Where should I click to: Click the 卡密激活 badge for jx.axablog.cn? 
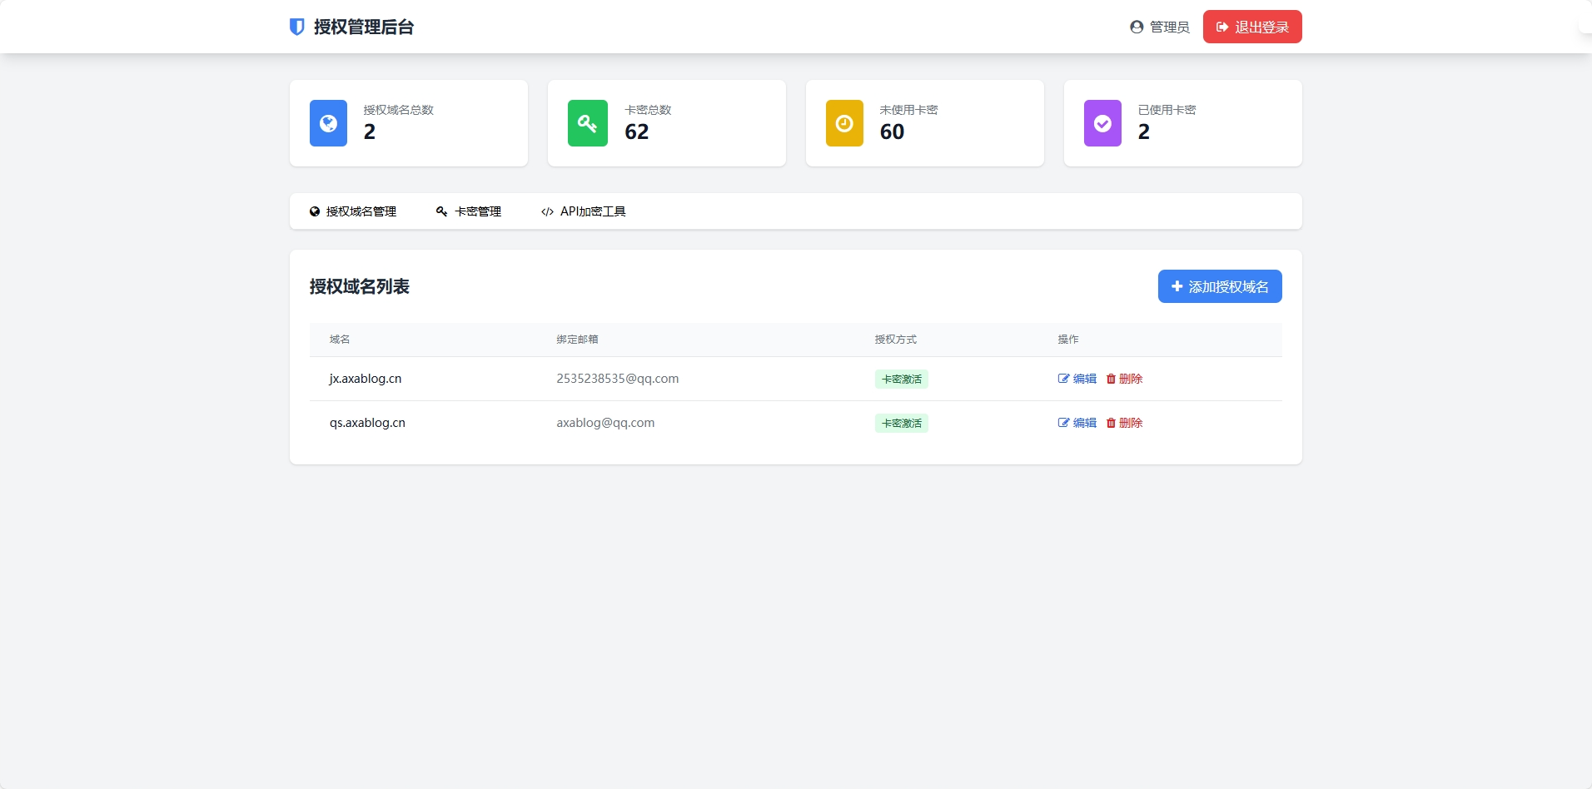point(901,380)
